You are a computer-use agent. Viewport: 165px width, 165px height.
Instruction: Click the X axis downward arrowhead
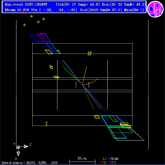pos(18,154)
